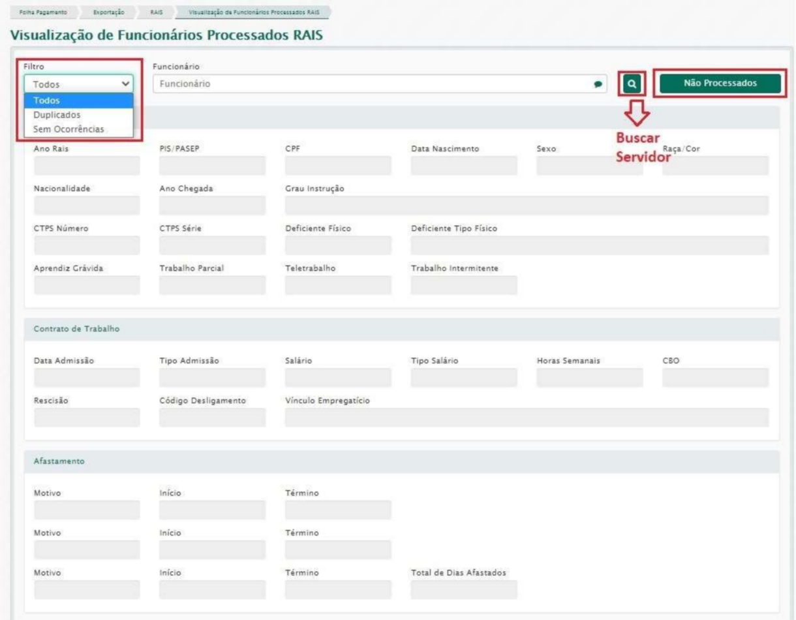Navigate to RAIS breadcrumb
796x620 pixels.
click(156, 12)
